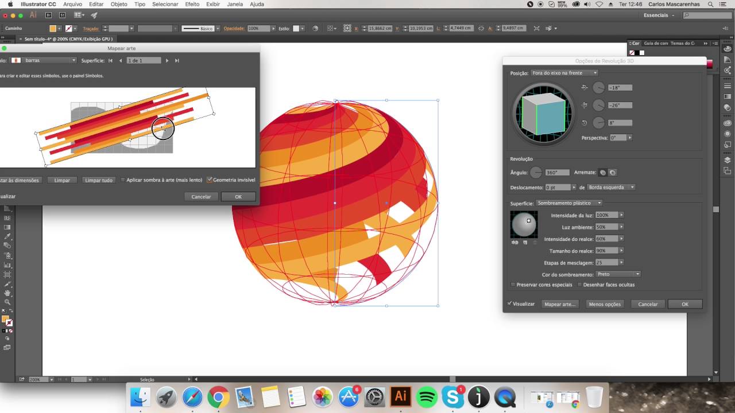Image resolution: width=735 pixels, height=413 pixels.
Task: Click Limpar tudo button
Action: tap(99, 180)
